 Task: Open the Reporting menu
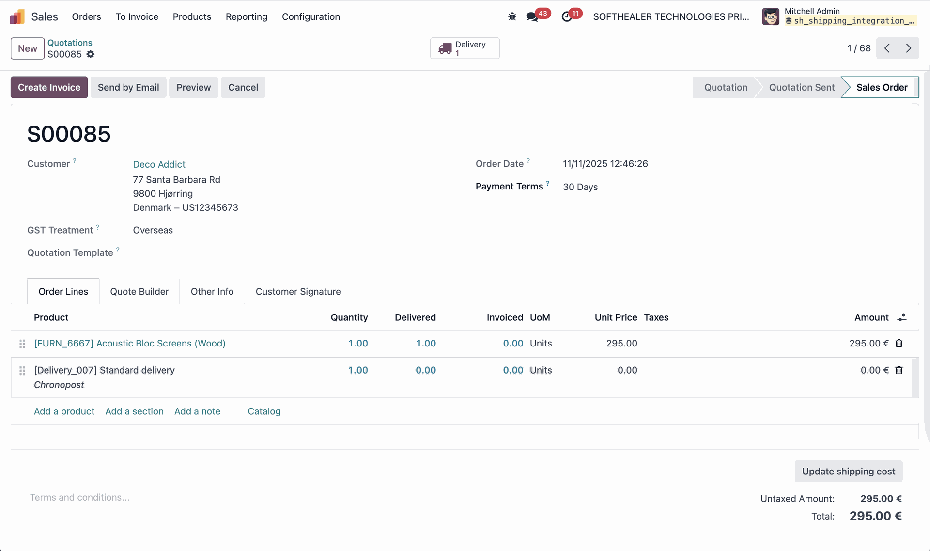pyautogui.click(x=246, y=17)
